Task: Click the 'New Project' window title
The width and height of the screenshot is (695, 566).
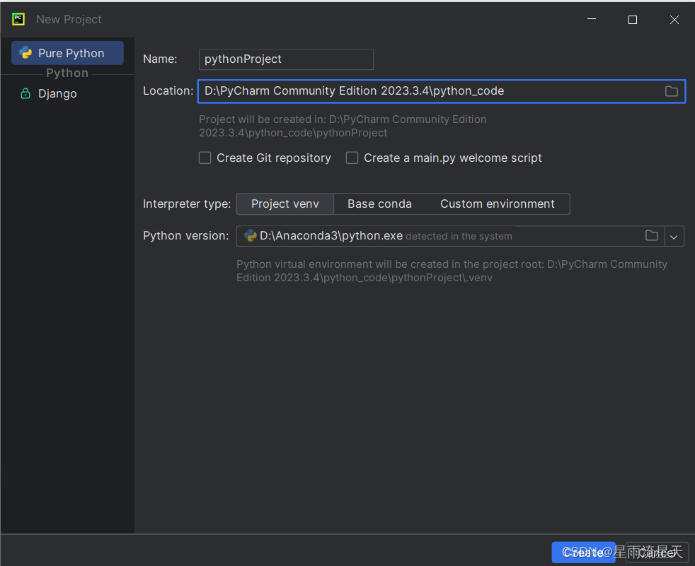Action: [69, 20]
